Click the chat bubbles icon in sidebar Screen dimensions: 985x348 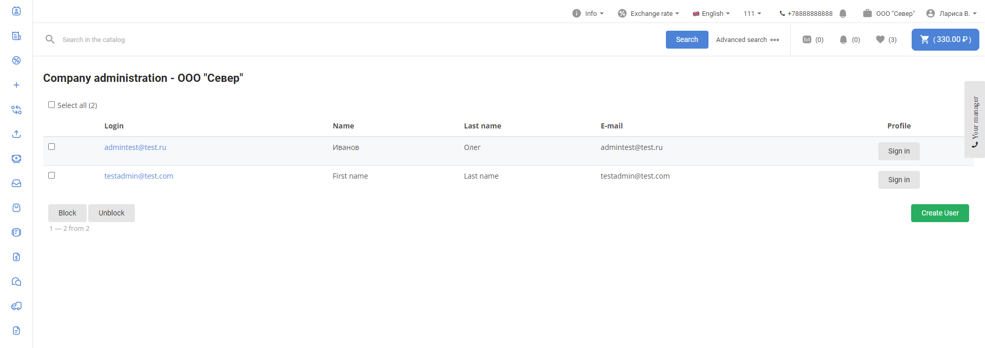[x=16, y=281]
